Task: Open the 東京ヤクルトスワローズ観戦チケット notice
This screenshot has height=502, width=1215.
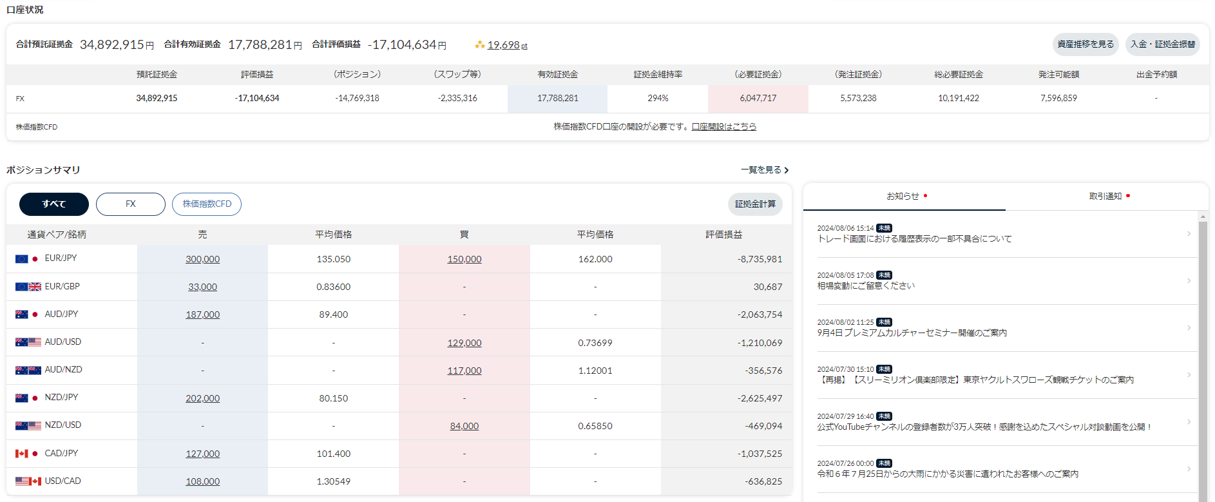Action: pos(975,380)
